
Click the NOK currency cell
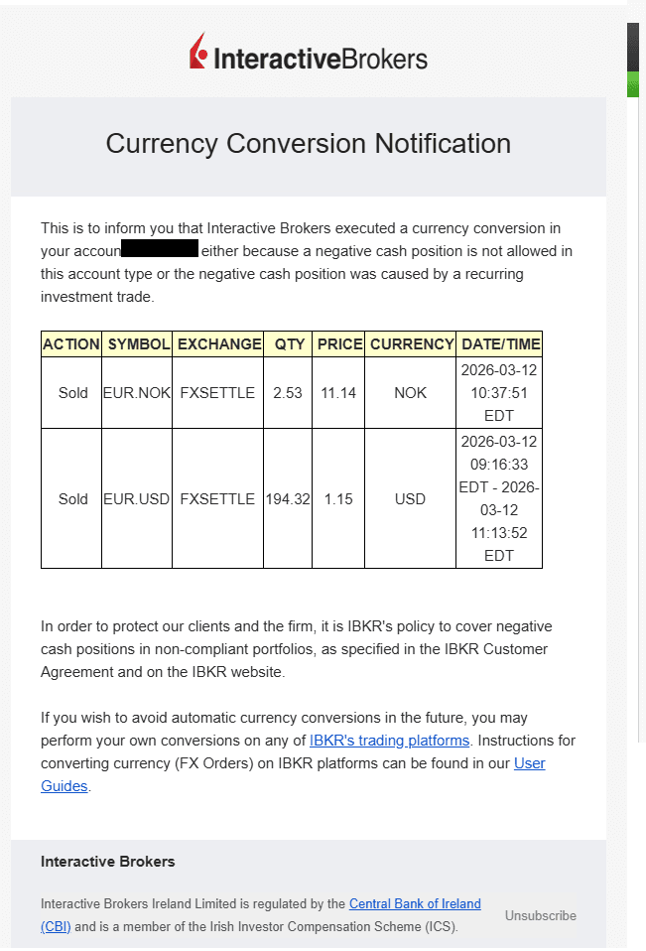pyautogui.click(x=410, y=393)
